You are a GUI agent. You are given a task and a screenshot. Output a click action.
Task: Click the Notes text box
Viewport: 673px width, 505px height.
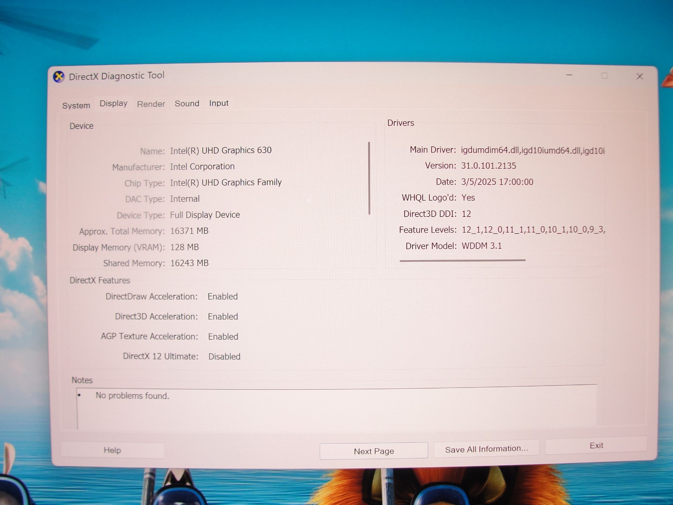point(336,407)
